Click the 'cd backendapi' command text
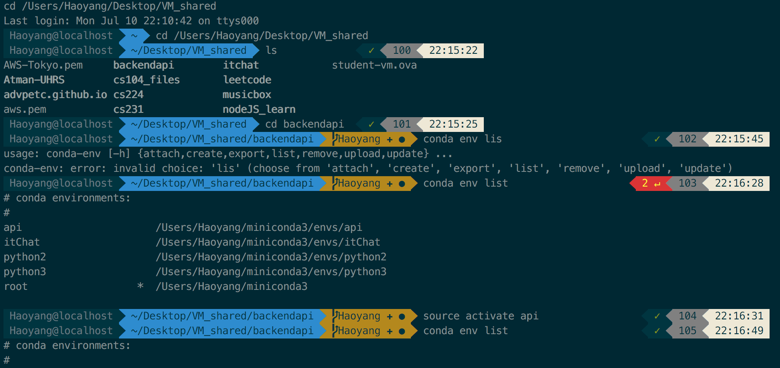This screenshot has width=780, height=368. (304, 125)
